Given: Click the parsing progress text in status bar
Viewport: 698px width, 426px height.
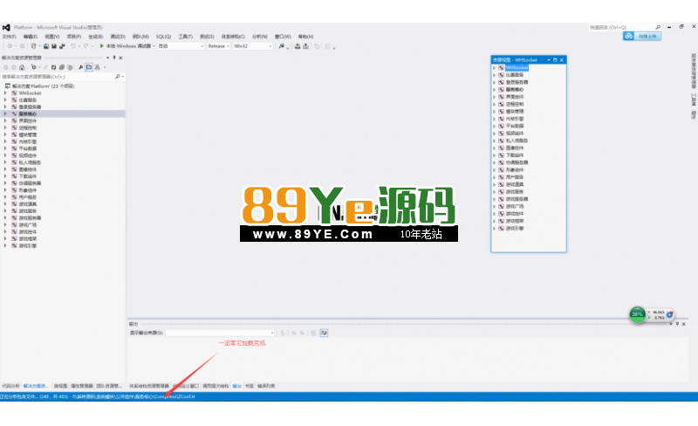Looking at the screenshot, I should (x=98, y=396).
